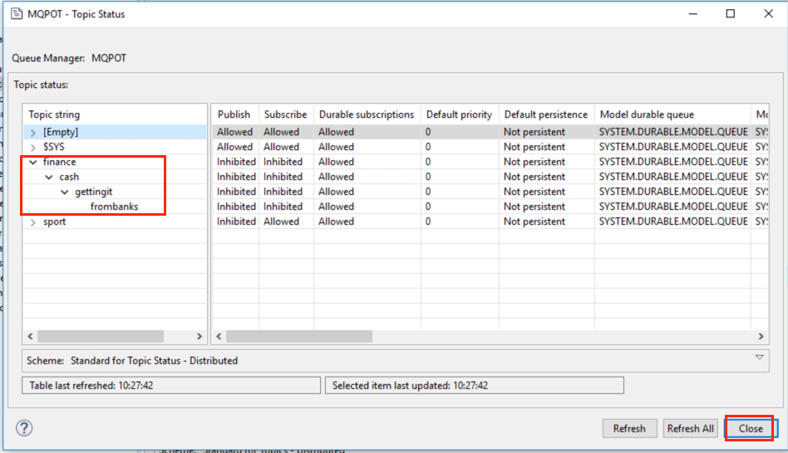
Task: Close the Topic Status dialog via Close
Action: pyautogui.click(x=751, y=428)
